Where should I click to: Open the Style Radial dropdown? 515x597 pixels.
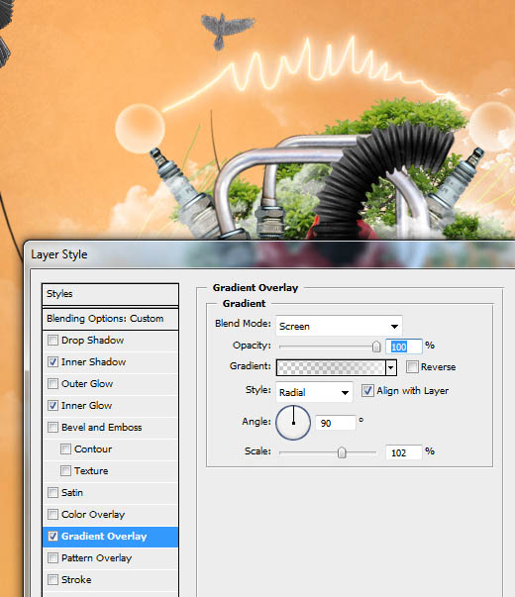(314, 392)
